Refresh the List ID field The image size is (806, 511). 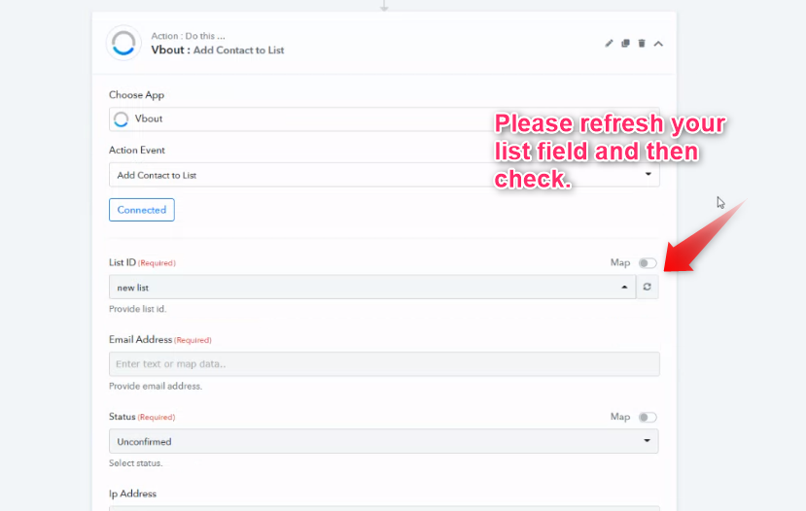coord(648,287)
